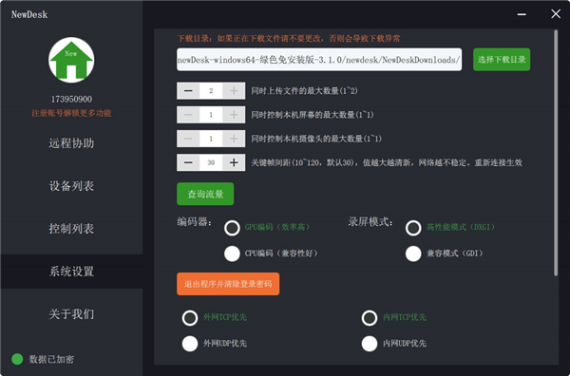Choose 高性能模式 (DXGI) screen recording mode
The image size is (570, 376).
[413, 228]
